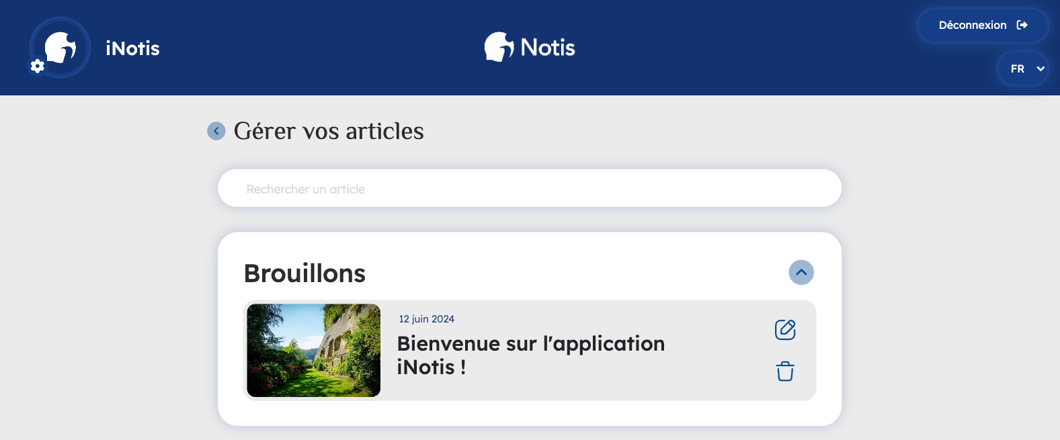
Task: Open the FR language dropdown
Action: pos(1023,69)
